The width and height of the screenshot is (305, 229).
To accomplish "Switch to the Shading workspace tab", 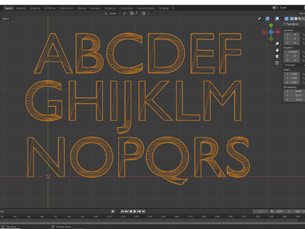I will coord(81,8).
